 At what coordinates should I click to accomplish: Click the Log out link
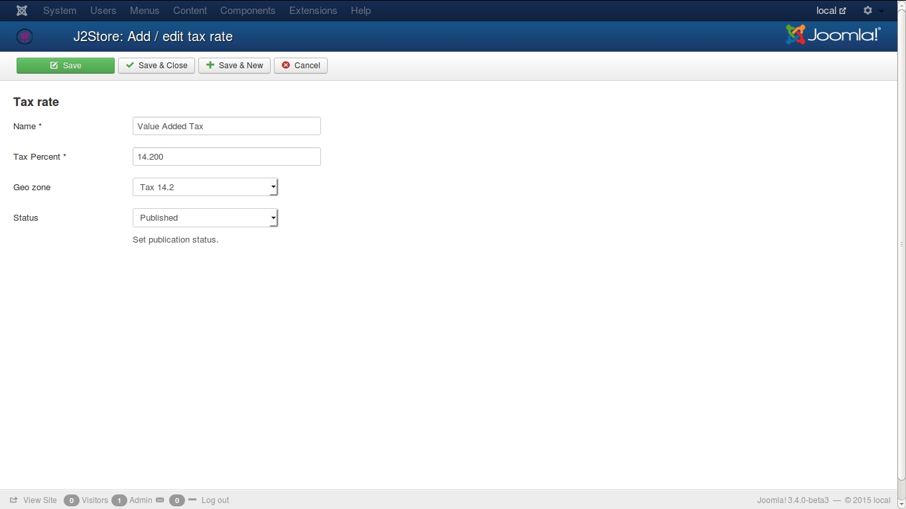click(x=215, y=500)
